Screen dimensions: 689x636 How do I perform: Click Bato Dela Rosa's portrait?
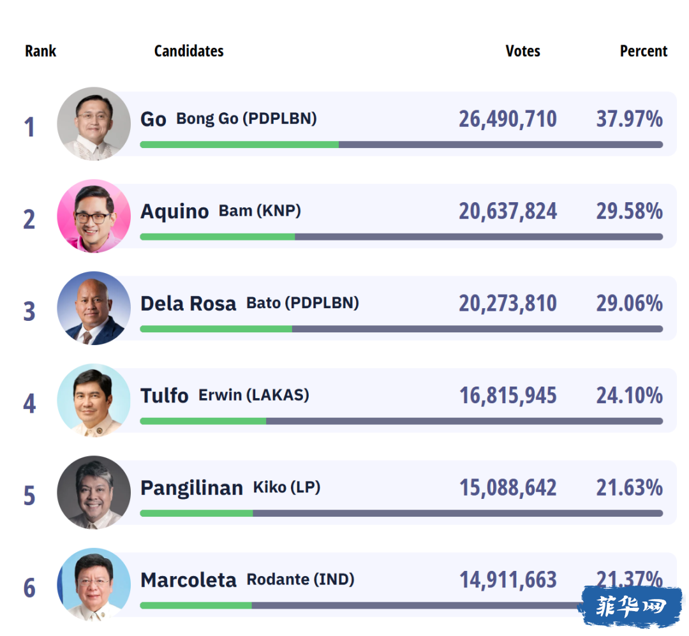point(94,308)
